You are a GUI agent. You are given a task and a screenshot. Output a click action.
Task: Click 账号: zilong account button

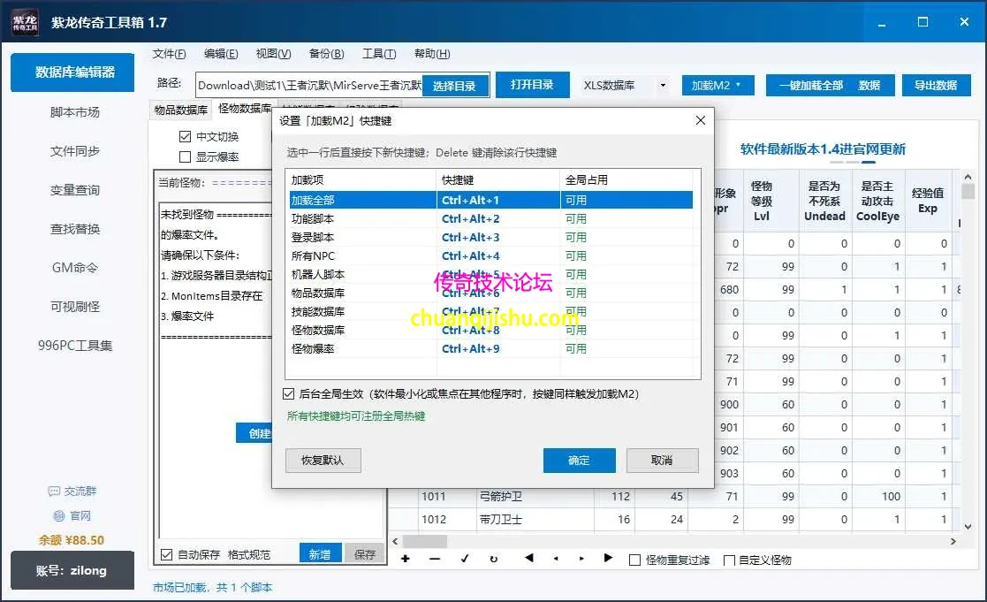[x=72, y=570]
